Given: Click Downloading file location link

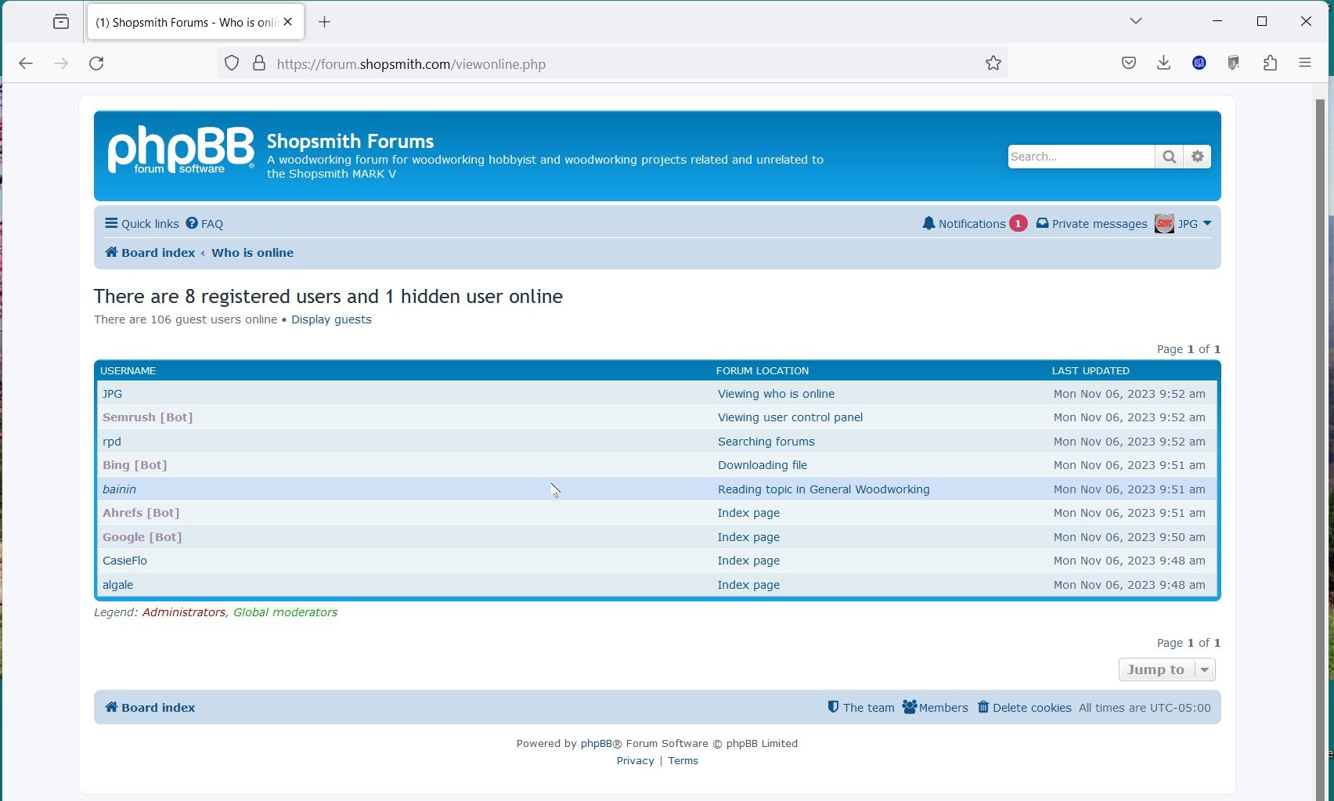Looking at the screenshot, I should click(763, 465).
